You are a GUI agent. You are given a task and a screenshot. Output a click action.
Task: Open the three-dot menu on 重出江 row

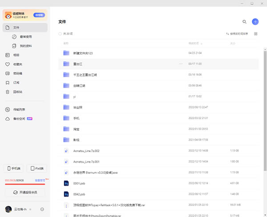coord(181,64)
